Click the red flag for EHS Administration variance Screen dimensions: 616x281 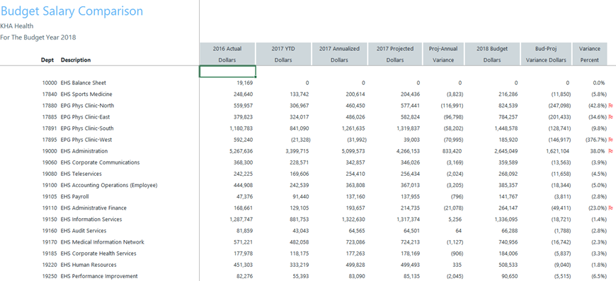[610, 151]
